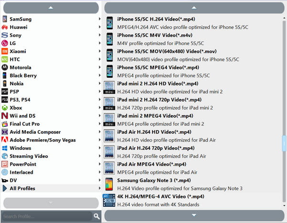This screenshot has width=287, height=223.
Task: Click the Xiaomi logo icon
Action: pyautogui.click(x=5, y=51)
